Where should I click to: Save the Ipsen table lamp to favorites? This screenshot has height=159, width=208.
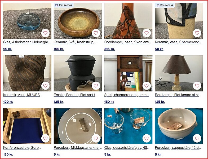(x=147, y=33)
